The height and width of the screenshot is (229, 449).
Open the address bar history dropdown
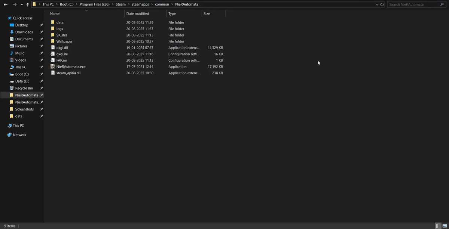[377, 4]
